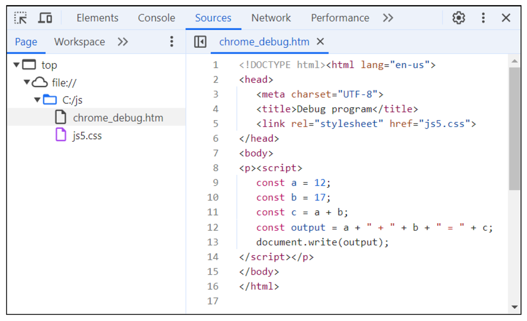
Task: Collapse the top frame tree node
Action: click(x=16, y=65)
